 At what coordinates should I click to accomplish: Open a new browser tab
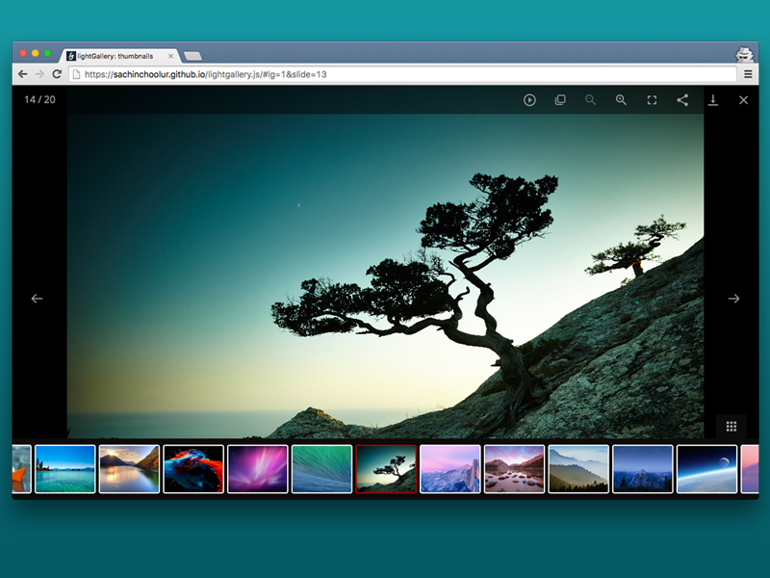192,55
